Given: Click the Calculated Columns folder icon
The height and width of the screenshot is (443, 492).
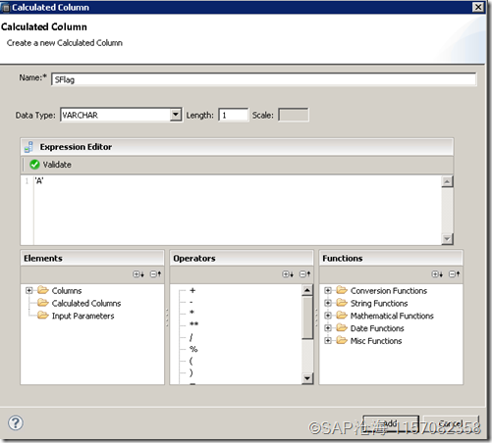Looking at the screenshot, I should pyautogui.click(x=43, y=303).
